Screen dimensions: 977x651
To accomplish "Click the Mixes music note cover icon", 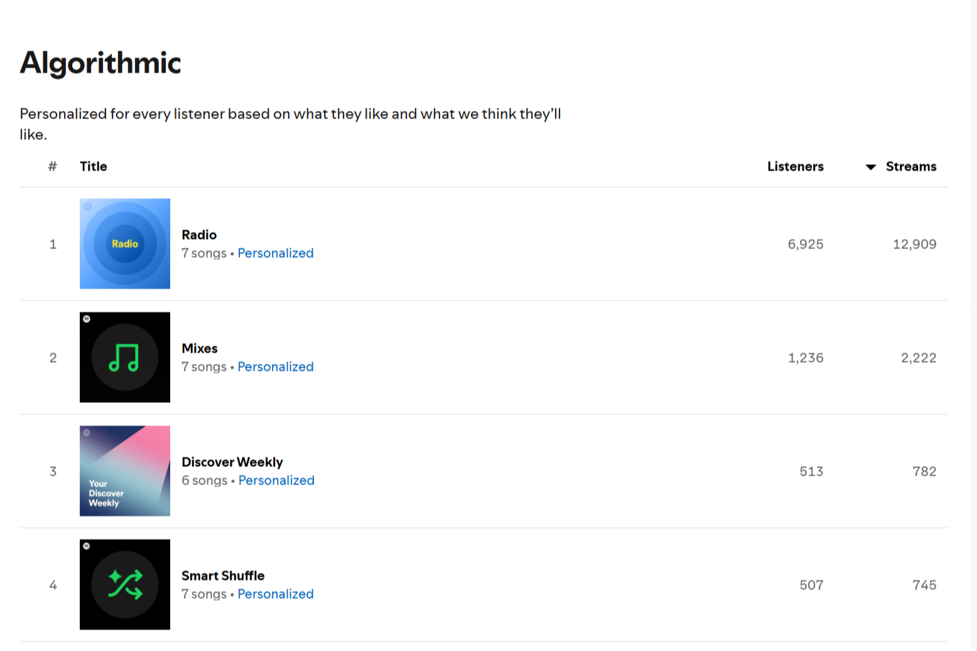I will 125,357.
